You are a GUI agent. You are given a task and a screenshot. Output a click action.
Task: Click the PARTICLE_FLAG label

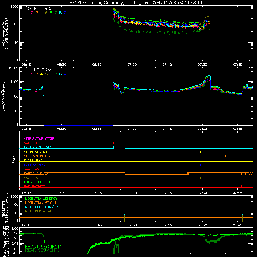[x=36, y=173]
